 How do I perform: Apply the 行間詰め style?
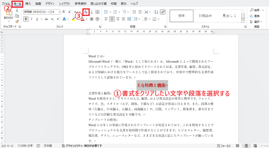[x=205, y=16]
